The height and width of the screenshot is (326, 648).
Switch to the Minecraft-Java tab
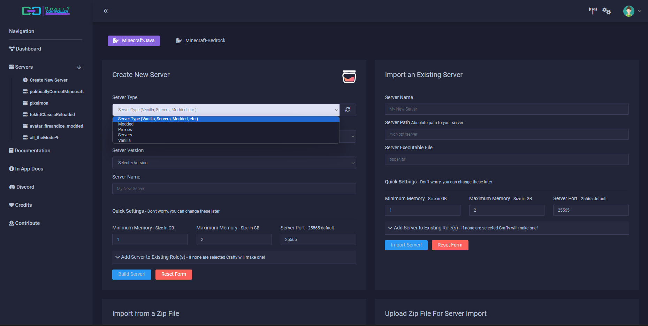134,41
